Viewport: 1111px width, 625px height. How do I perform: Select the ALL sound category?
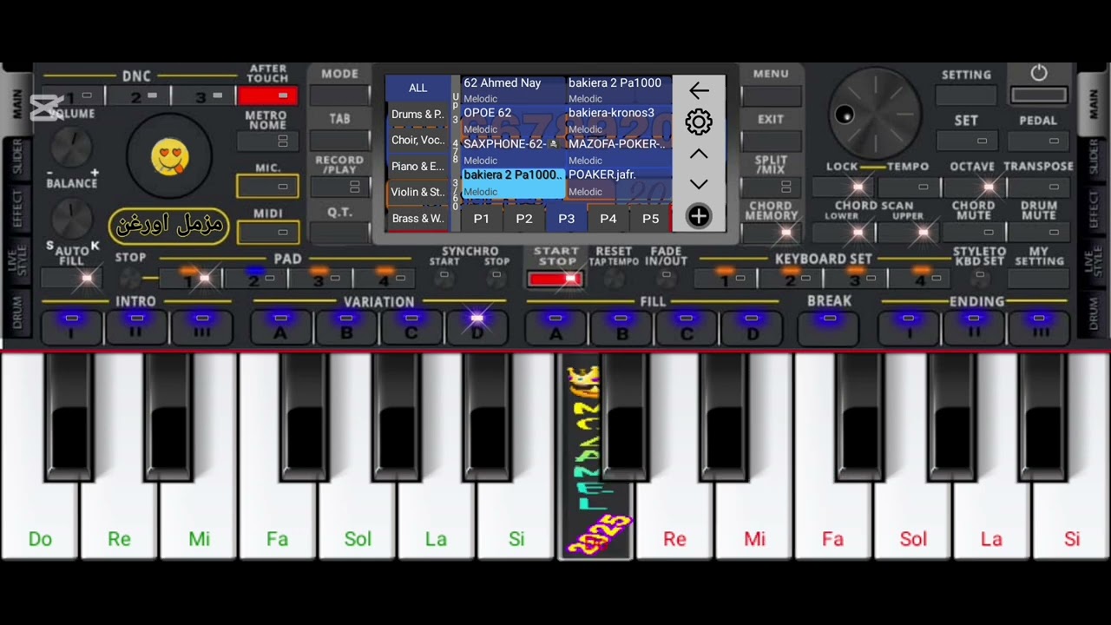pos(417,88)
